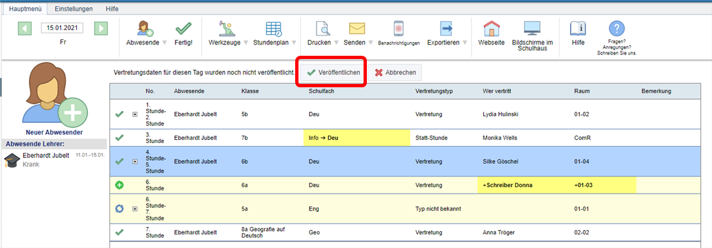
Task: Click the Fragen? Anregungen? question mark icon
Action: click(x=616, y=29)
